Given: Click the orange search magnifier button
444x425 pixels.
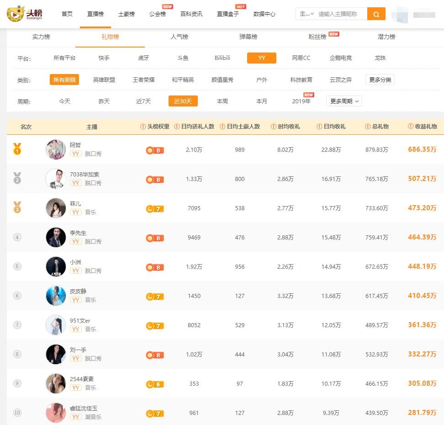Looking at the screenshot, I should click(x=376, y=14).
